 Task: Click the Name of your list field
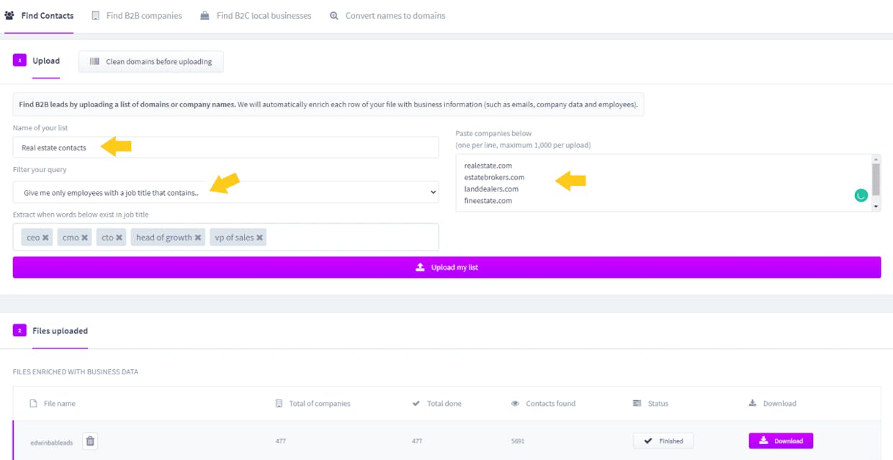tap(225, 148)
